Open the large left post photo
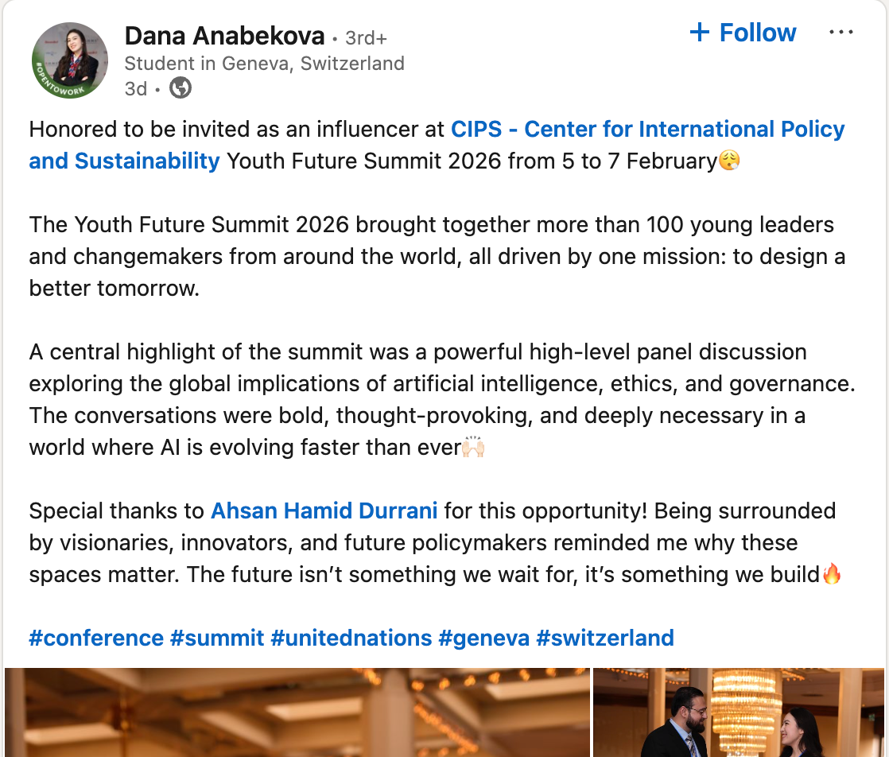This screenshot has width=889, height=757. coord(297,712)
